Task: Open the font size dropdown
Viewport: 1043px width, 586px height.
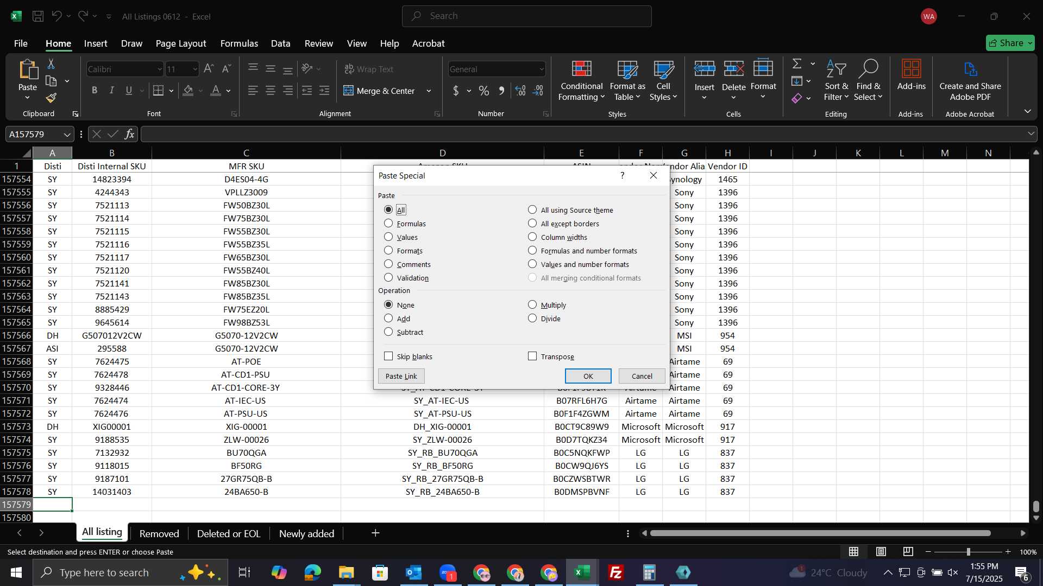Action: click(x=195, y=69)
